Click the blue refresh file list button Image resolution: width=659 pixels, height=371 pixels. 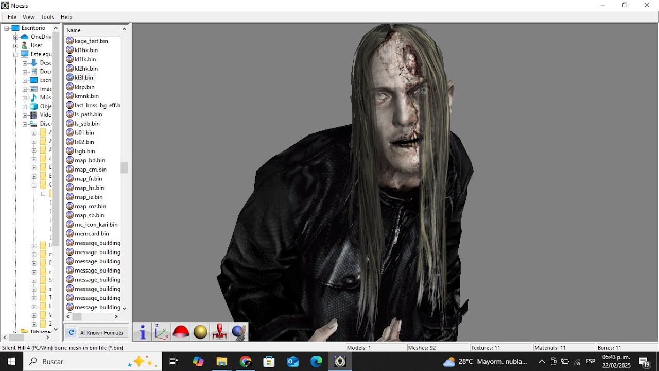click(72, 333)
